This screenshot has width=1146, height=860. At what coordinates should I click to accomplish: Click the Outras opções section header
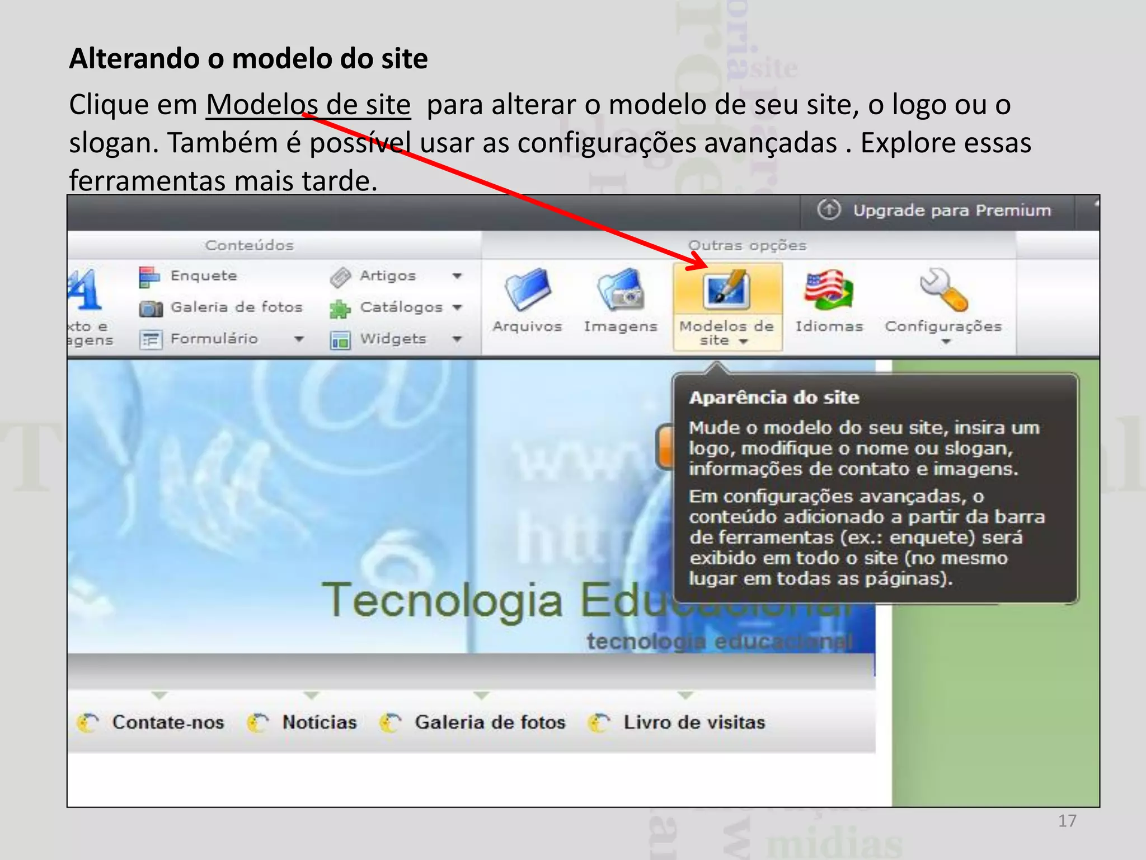tap(747, 245)
